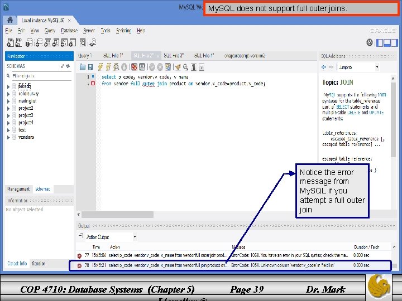
Task: Expand the colorsurvey schema
Action: point(8,94)
